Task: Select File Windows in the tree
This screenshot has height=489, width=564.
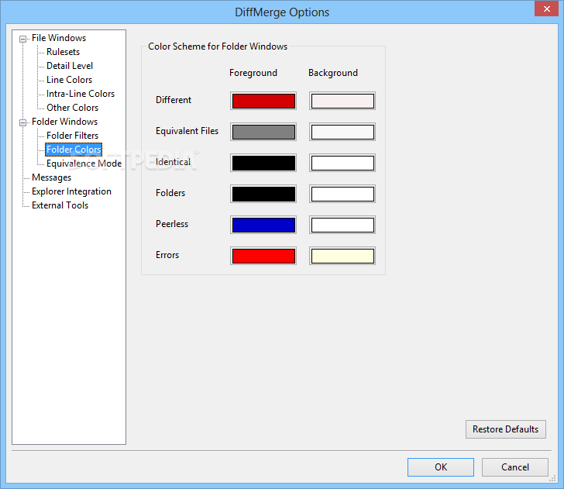Action: (x=59, y=38)
